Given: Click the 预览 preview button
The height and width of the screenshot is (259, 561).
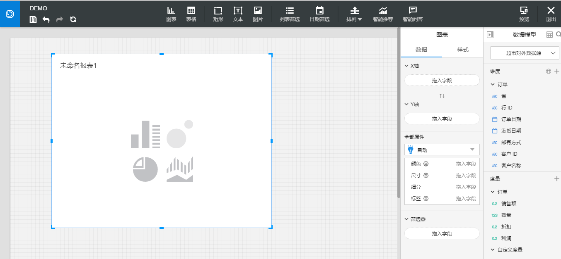Looking at the screenshot, I should (524, 14).
